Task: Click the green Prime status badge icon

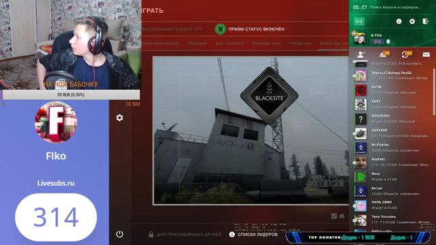Action: (x=220, y=29)
